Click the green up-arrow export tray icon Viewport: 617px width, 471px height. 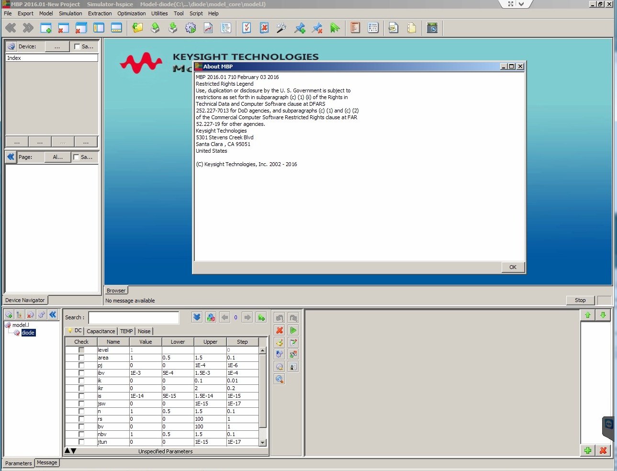155,28
